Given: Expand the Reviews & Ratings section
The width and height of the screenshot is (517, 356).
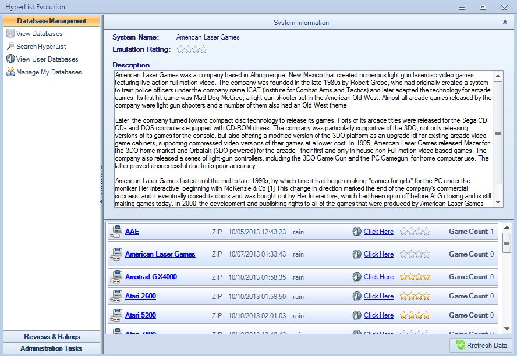Looking at the screenshot, I should (x=51, y=337).
